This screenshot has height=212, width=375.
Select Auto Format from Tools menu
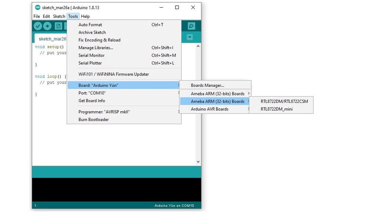point(90,25)
